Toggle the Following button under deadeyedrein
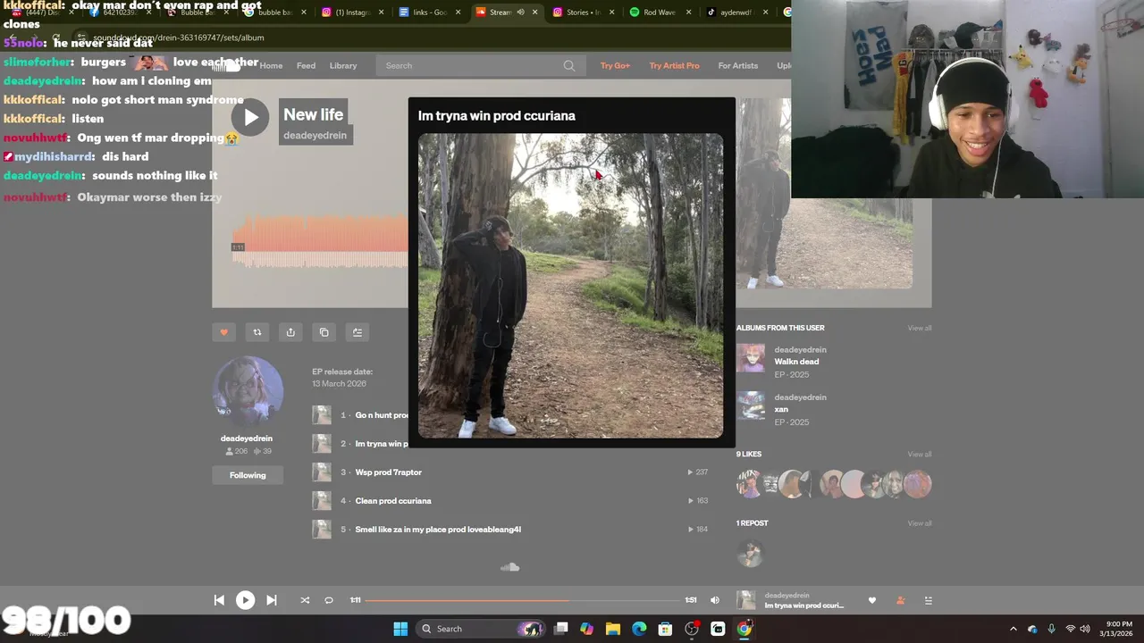This screenshot has height=643, width=1144. (248, 475)
